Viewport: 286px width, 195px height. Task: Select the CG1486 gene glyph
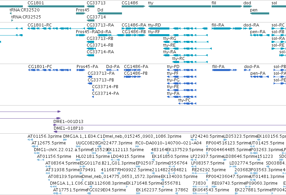coord(133,6)
